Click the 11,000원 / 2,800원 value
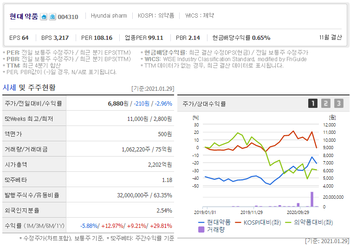 [x=149, y=119]
